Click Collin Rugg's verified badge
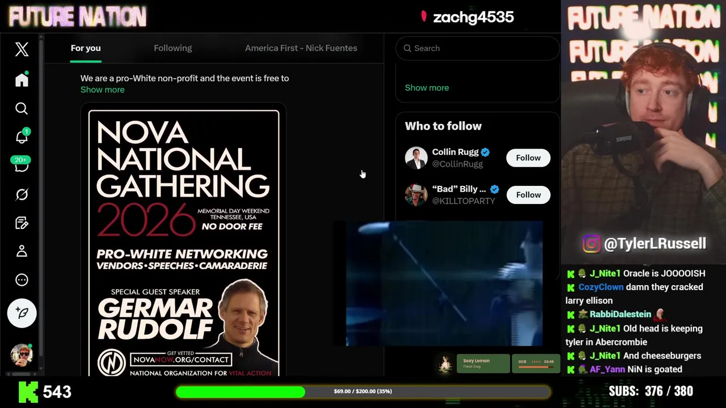The height and width of the screenshot is (408, 726). coord(486,152)
